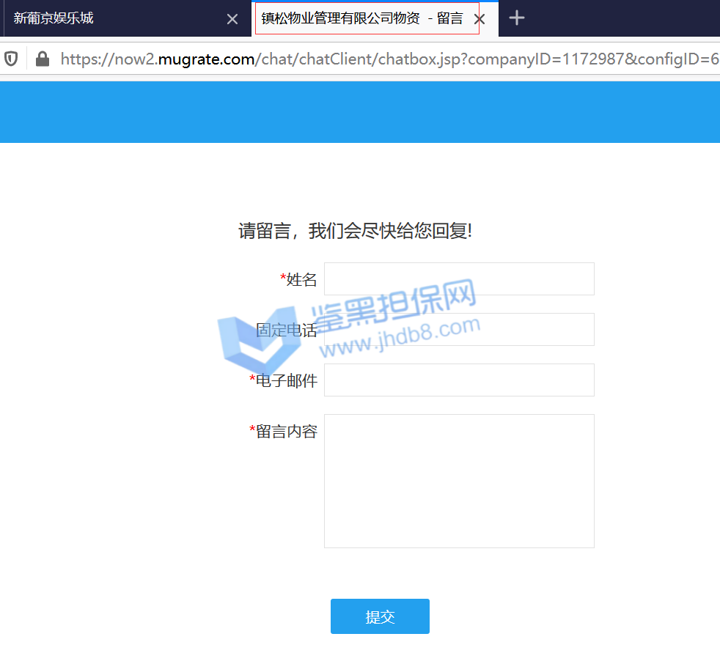Click the 固定电话 field label
The height and width of the screenshot is (653, 720).
pos(287,331)
